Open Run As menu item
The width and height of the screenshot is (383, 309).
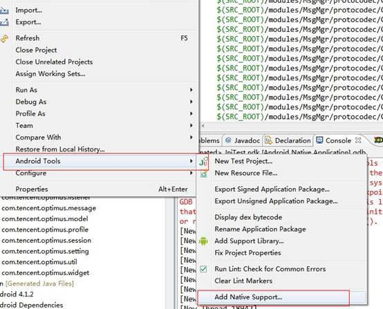coord(99,90)
